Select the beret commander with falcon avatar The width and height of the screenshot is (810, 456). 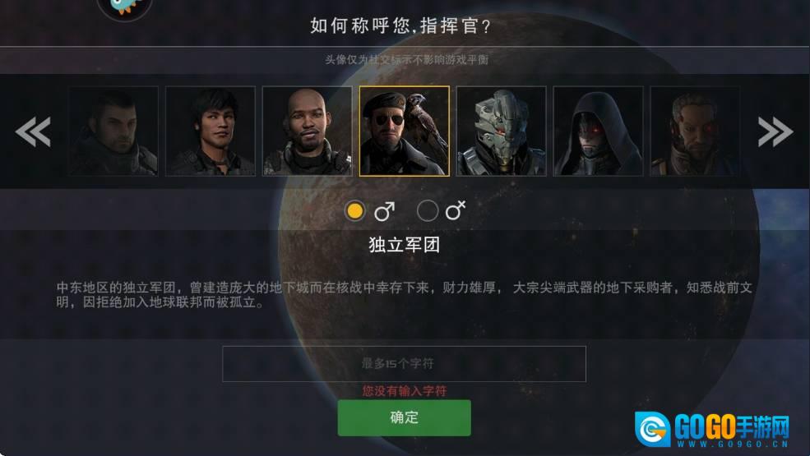coord(405,131)
